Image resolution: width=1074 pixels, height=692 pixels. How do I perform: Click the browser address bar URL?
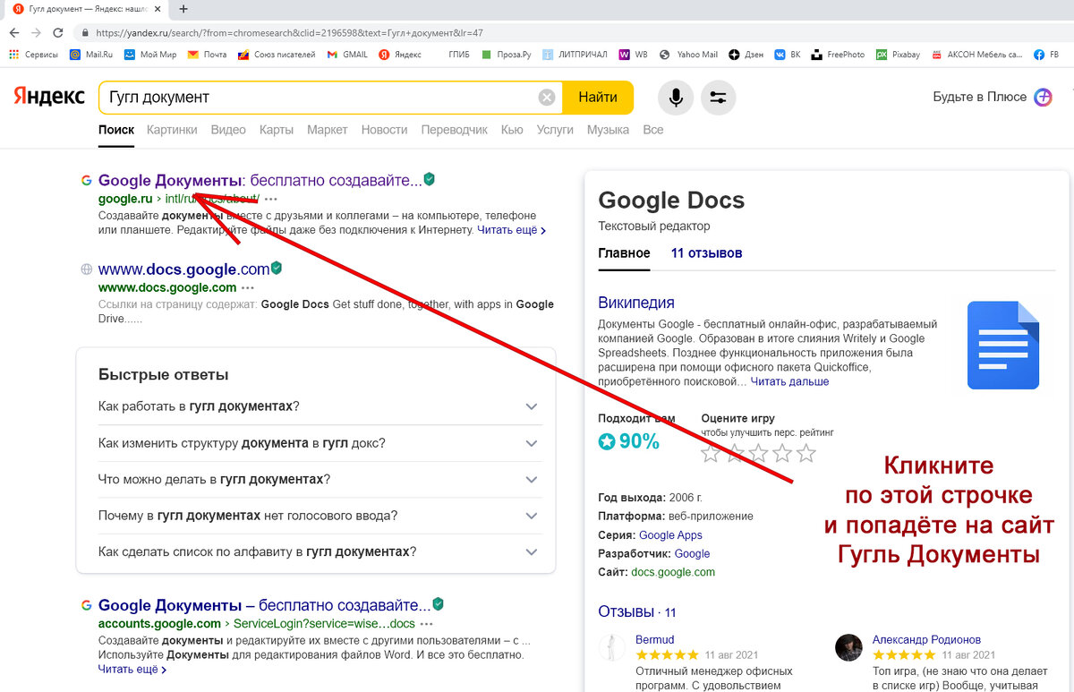pyautogui.click(x=289, y=32)
